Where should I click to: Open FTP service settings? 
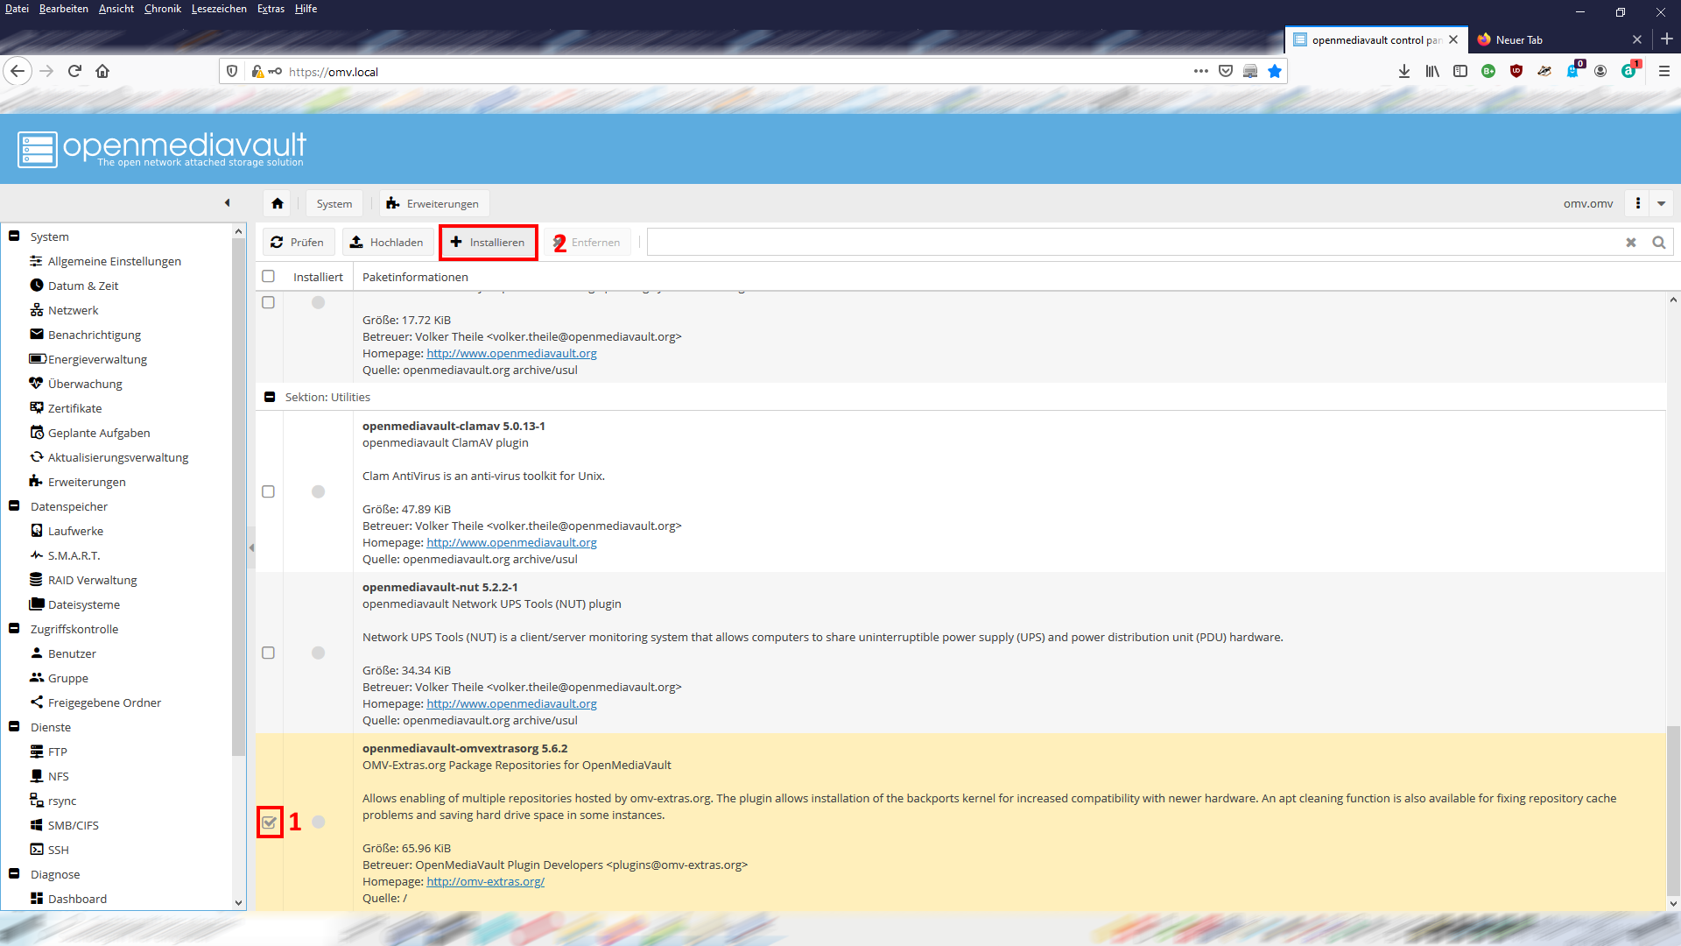coord(57,752)
